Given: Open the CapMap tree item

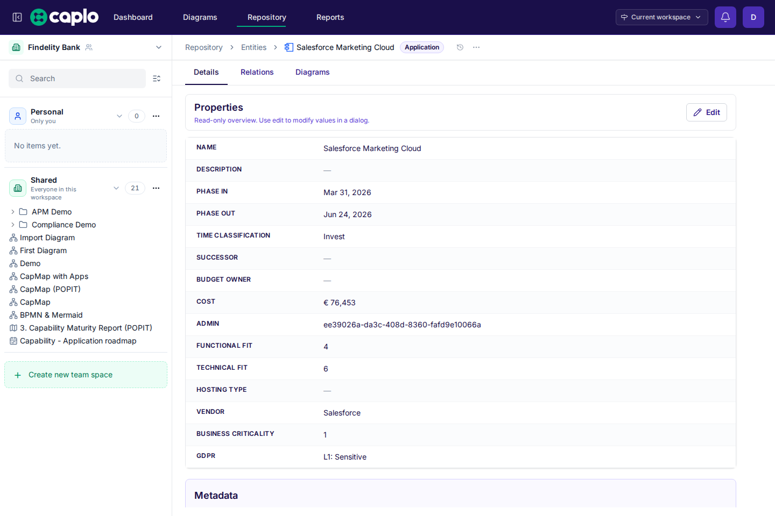Looking at the screenshot, I should (x=35, y=302).
